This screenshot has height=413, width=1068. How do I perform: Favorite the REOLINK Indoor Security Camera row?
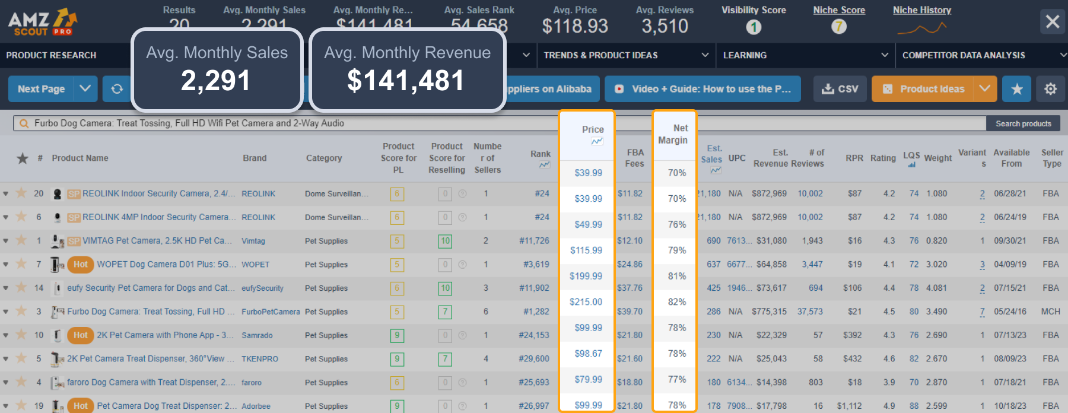(21, 192)
